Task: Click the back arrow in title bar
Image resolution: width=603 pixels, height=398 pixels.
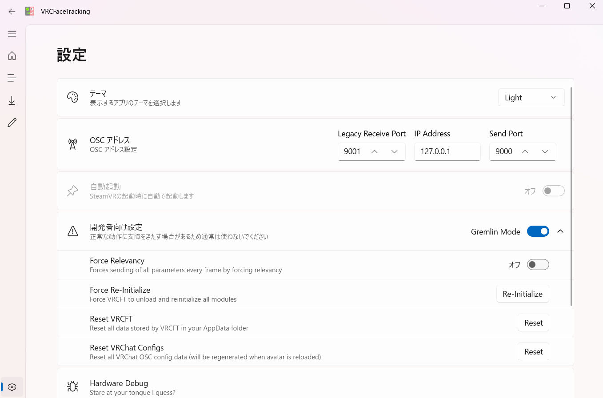Action: (12, 12)
